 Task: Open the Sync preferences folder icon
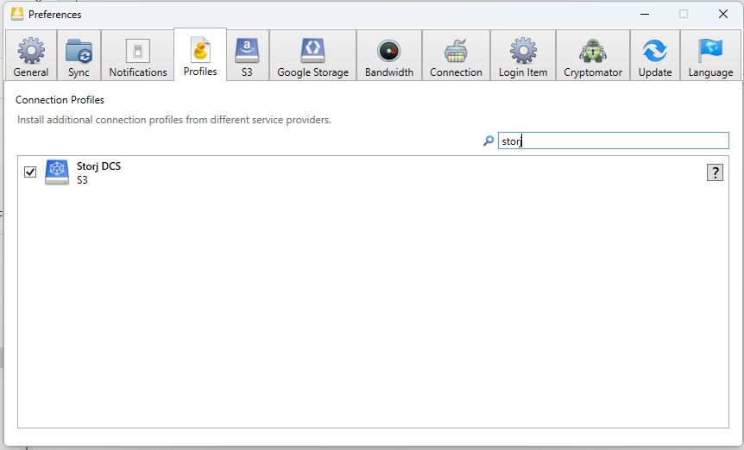[x=79, y=51]
